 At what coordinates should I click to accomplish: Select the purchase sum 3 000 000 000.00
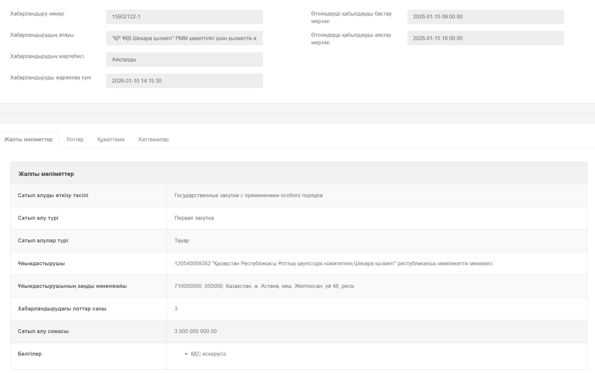(x=195, y=331)
